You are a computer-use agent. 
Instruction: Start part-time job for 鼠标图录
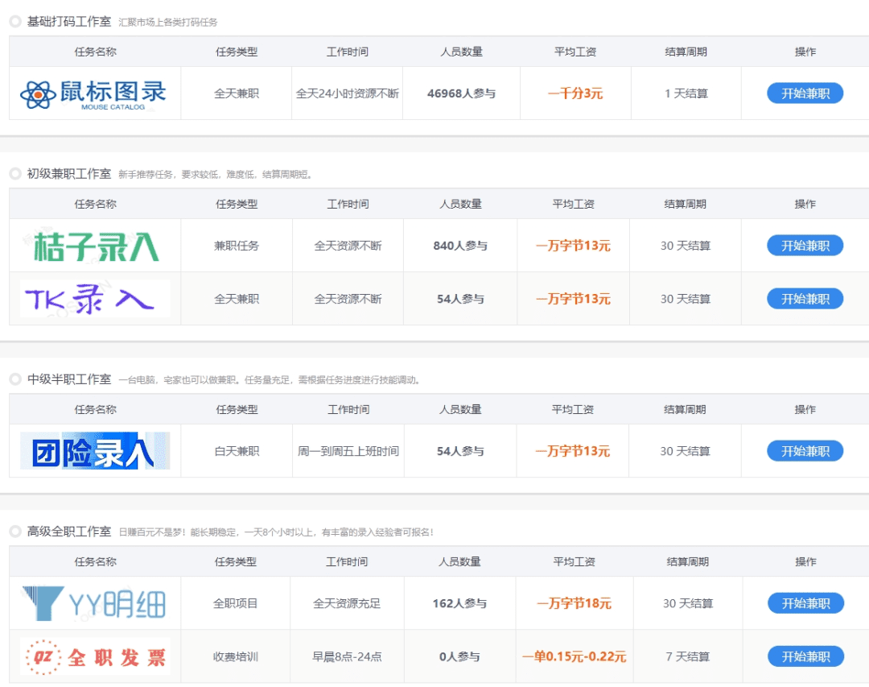click(x=805, y=93)
